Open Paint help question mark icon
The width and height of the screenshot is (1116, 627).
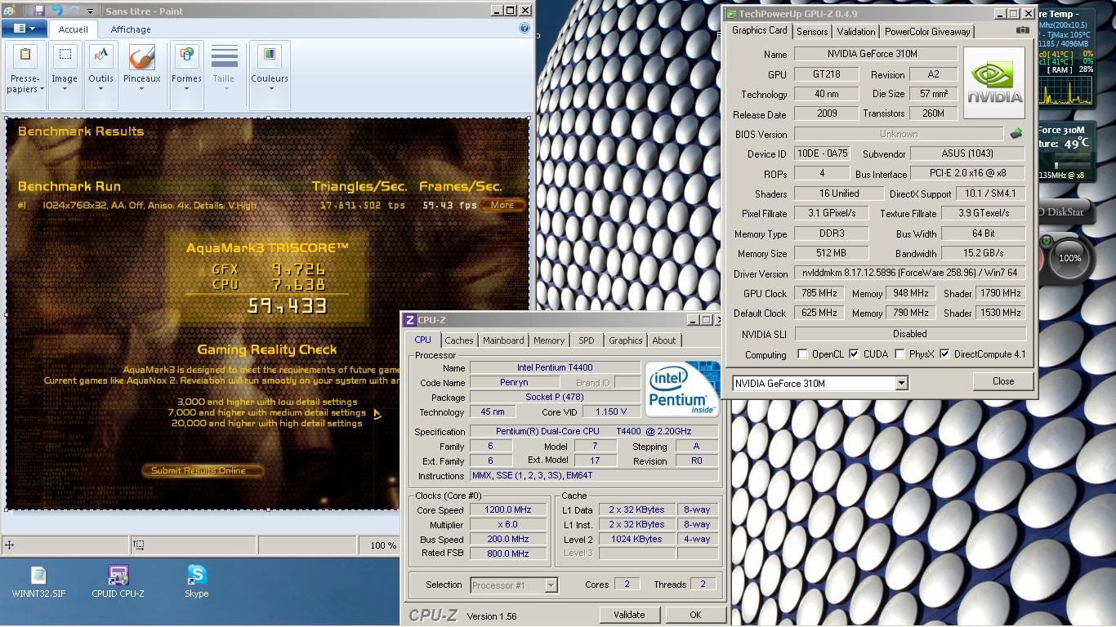[x=525, y=29]
